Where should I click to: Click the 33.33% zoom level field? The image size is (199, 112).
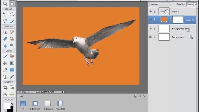[22, 92]
